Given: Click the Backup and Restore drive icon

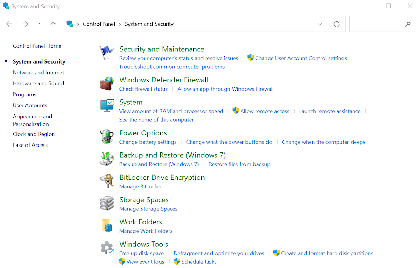Looking at the screenshot, I should (x=106, y=159).
